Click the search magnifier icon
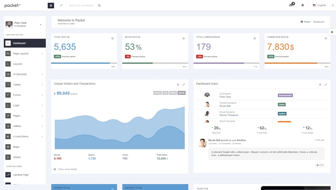The height and width of the screenshot is (190, 336). [x=99, y=6]
